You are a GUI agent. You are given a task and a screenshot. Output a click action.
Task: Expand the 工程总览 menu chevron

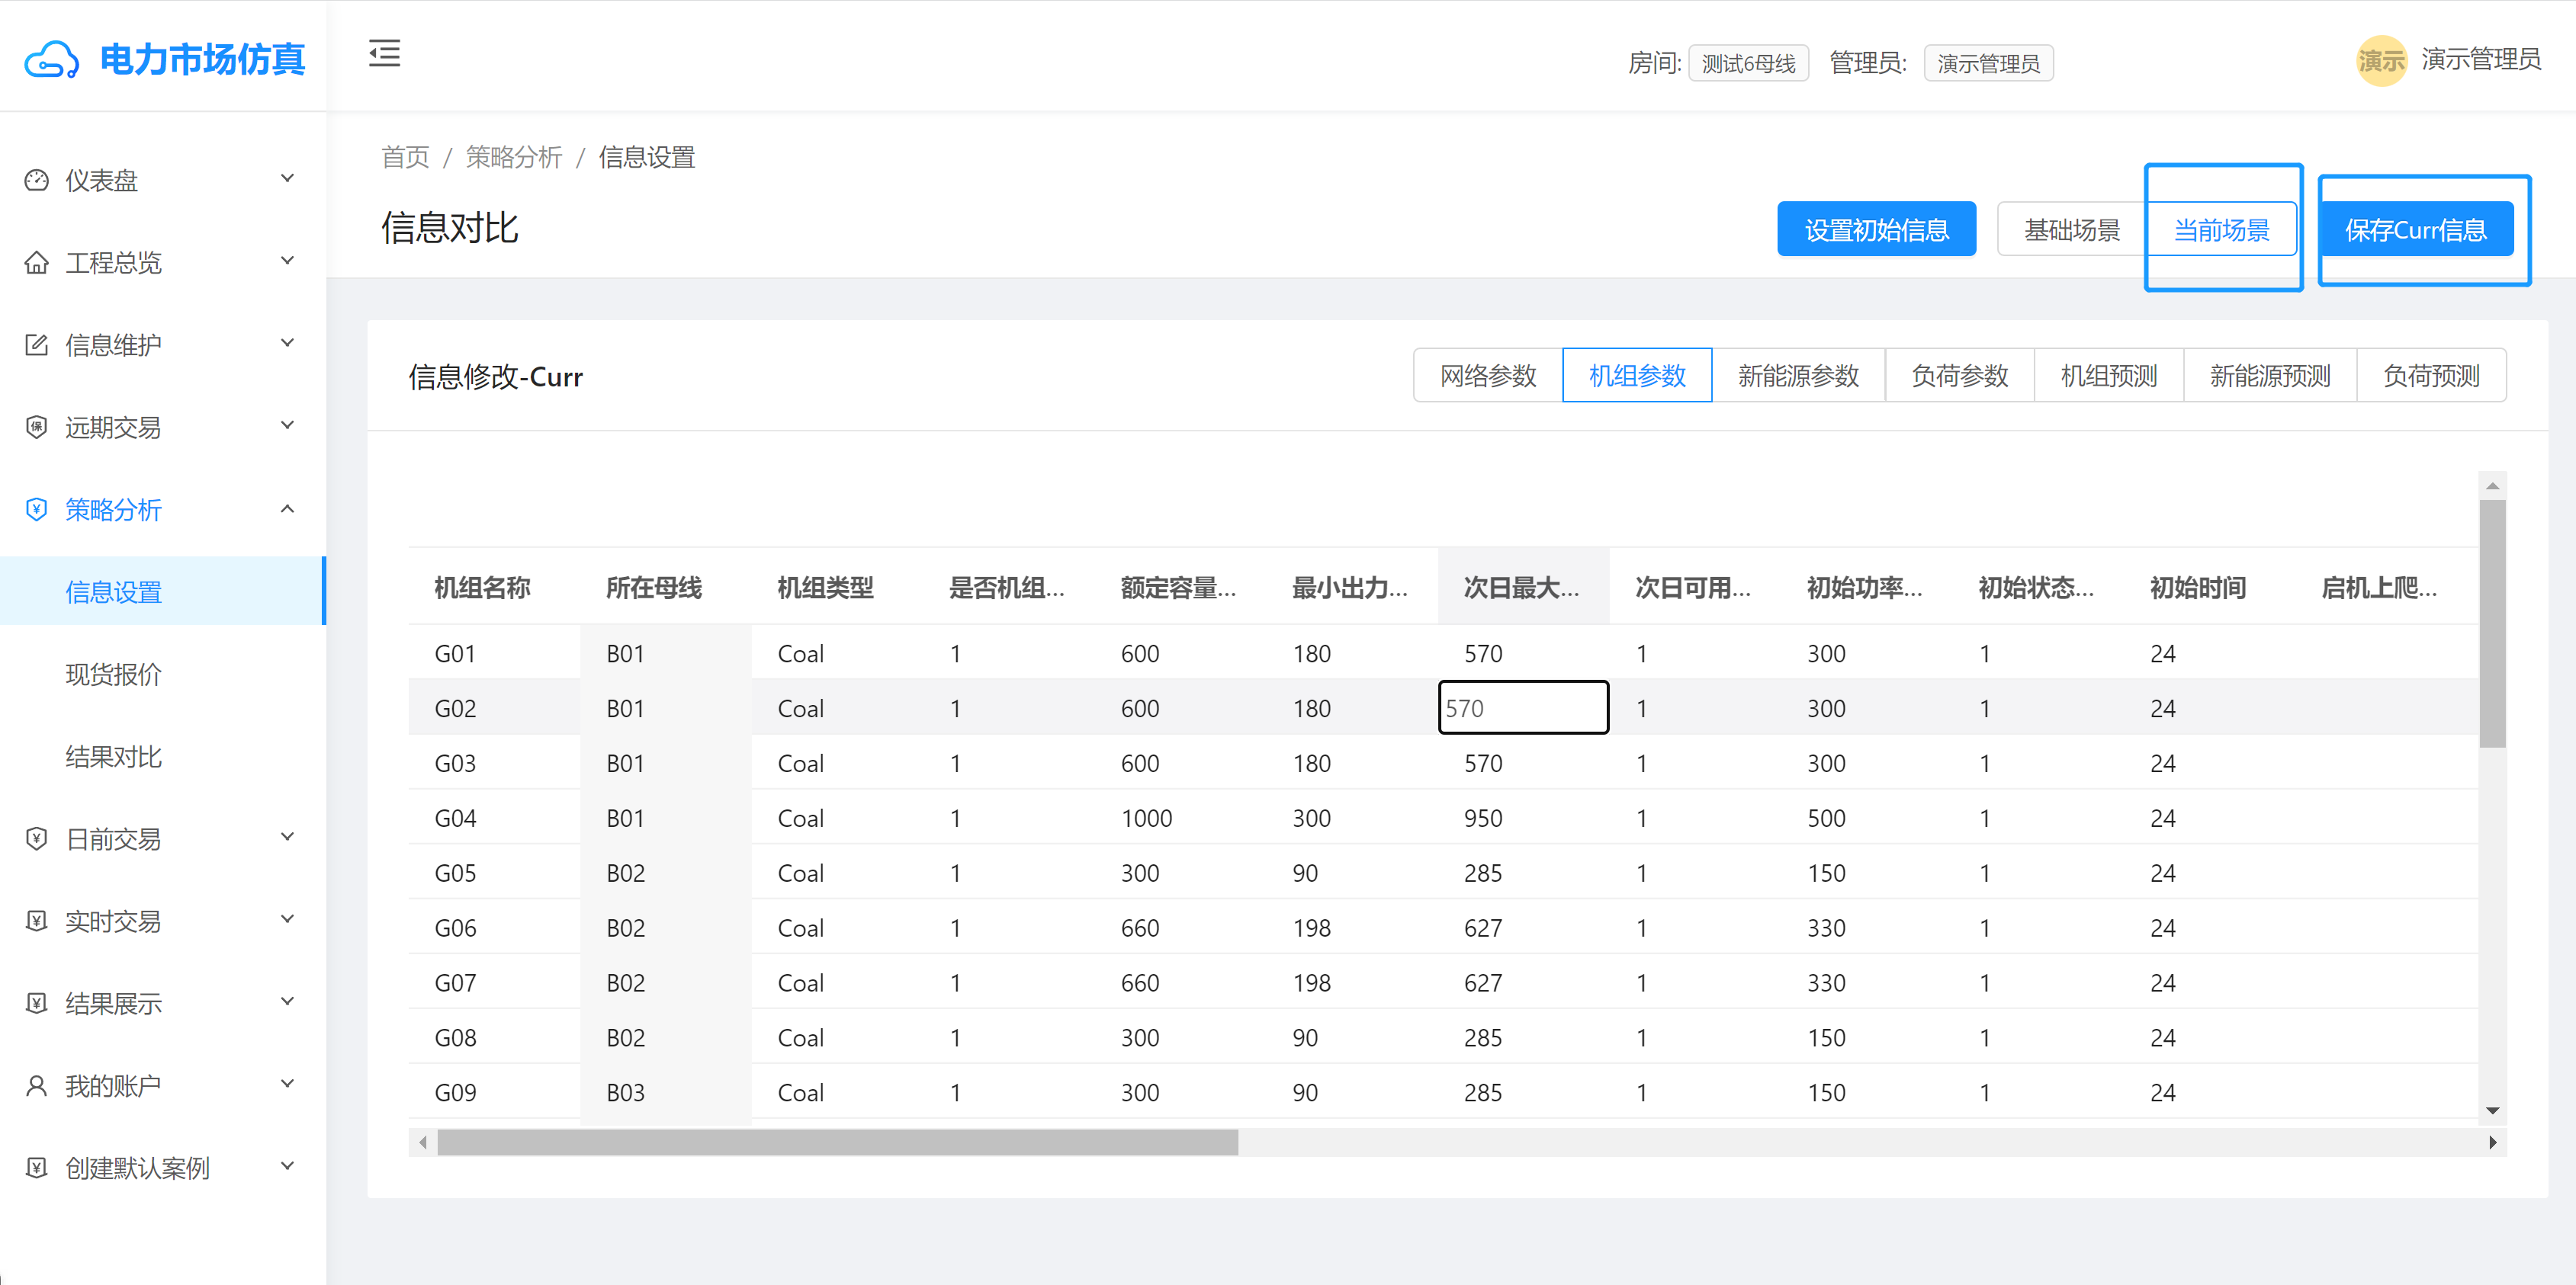point(287,261)
